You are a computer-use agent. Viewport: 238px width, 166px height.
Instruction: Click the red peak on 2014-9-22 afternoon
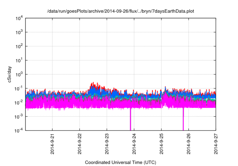tap(93, 84)
